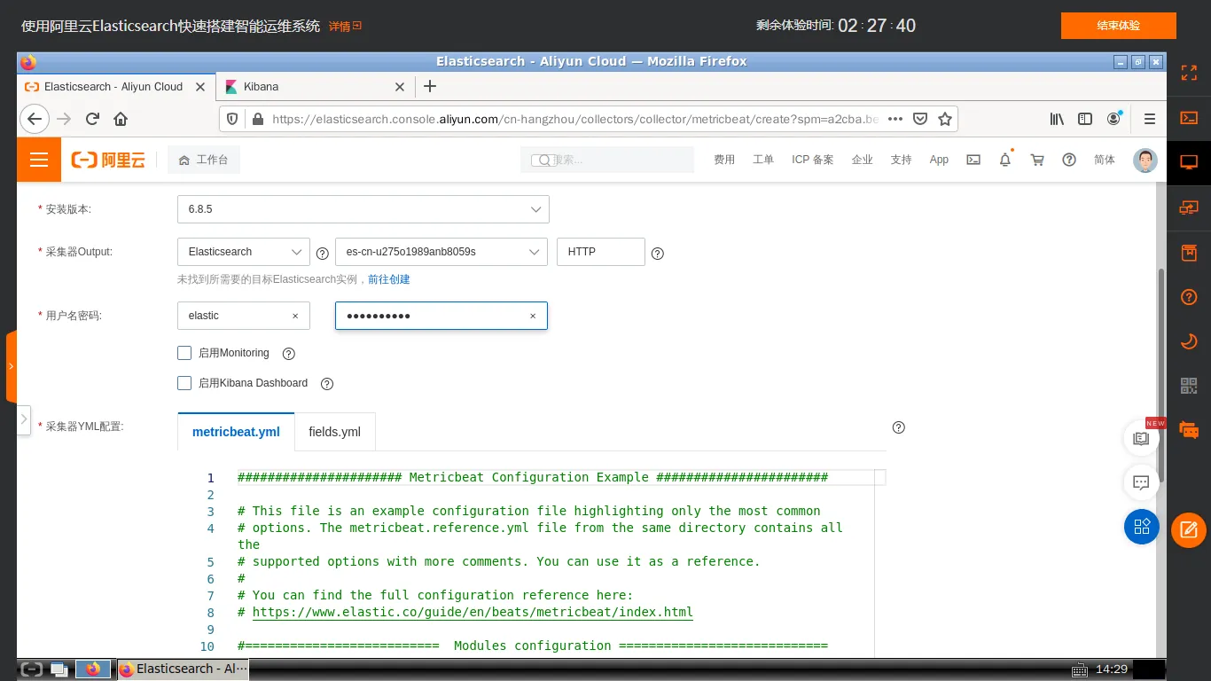Click Firefox back navigation arrow
Screen dimensions: 1211x681
pyautogui.click(x=35, y=119)
